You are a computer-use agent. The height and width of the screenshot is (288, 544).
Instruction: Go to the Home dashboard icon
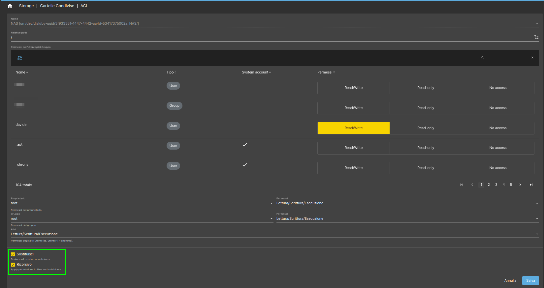click(10, 6)
